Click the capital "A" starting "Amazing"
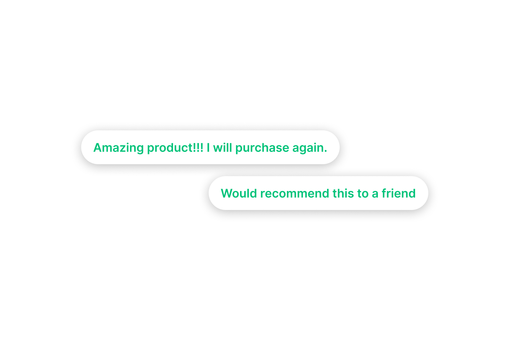510x340 pixels. click(98, 147)
